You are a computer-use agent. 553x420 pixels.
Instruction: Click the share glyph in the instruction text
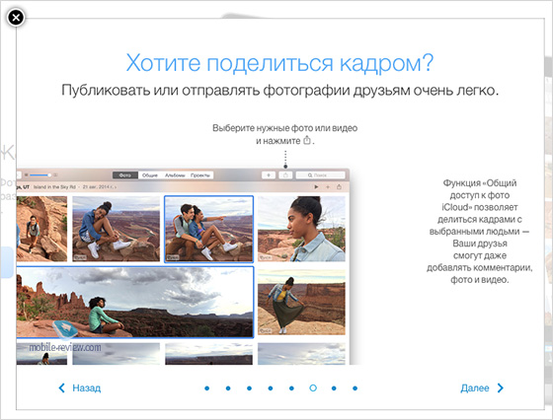(x=307, y=140)
